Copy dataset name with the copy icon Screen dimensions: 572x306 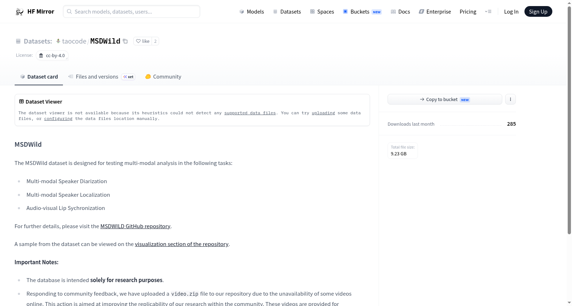click(125, 41)
